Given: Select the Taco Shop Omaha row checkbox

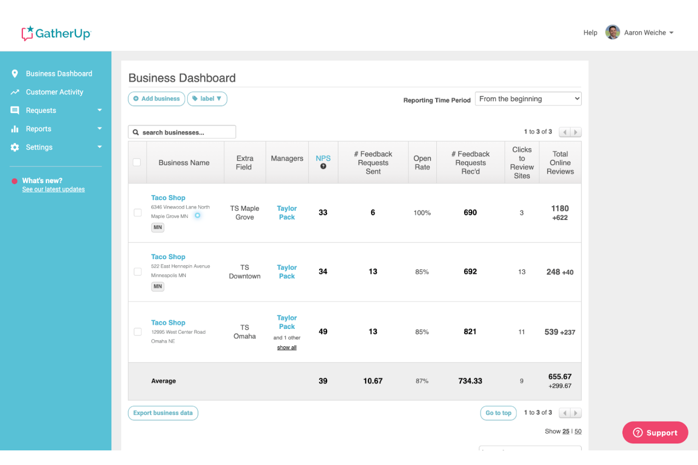Looking at the screenshot, I should pyautogui.click(x=138, y=332).
